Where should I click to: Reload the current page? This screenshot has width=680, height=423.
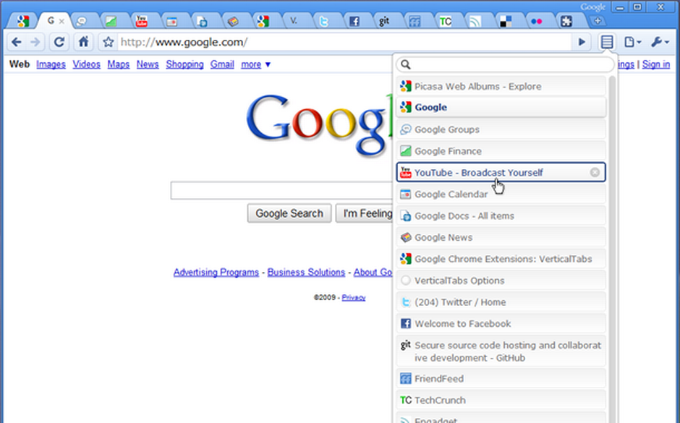pyautogui.click(x=59, y=42)
